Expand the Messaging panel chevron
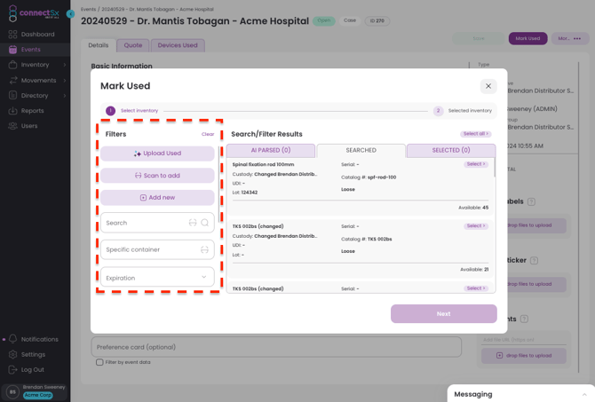Screen dimensions: 595x402 point(584,394)
